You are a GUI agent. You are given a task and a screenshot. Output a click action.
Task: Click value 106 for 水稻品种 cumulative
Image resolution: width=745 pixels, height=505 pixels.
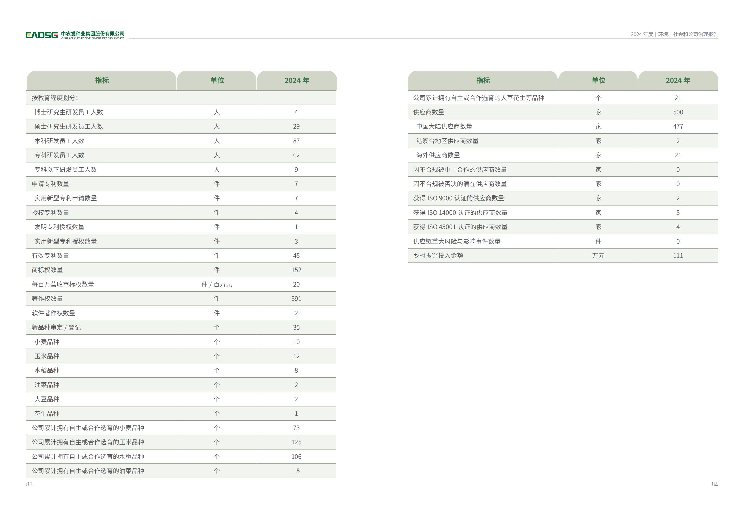pos(296,457)
